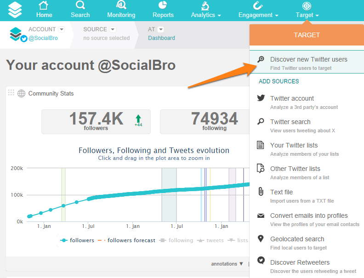The height and width of the screenshot is (278, 364).
Task: Open the SOURCE dropdown arrow
Action: [x=113, y=29]
